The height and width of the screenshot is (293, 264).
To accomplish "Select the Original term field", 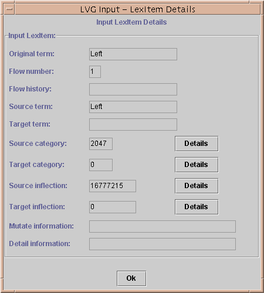I will (x=133, y=54).
